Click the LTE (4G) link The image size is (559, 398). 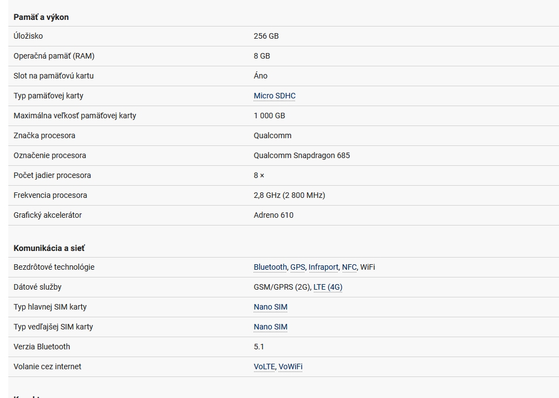tap(328, 287)
